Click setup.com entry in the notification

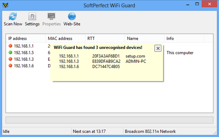[x=135, y=56]
